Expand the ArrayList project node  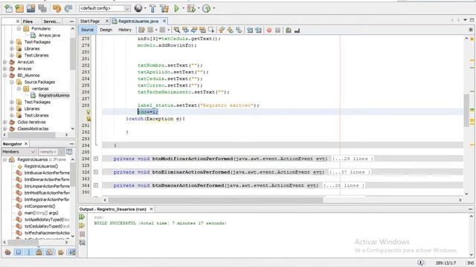[x=5, y=62]
